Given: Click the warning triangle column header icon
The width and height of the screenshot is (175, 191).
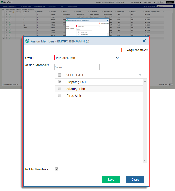Looking at the screenshot, I should tap(13, 12).
